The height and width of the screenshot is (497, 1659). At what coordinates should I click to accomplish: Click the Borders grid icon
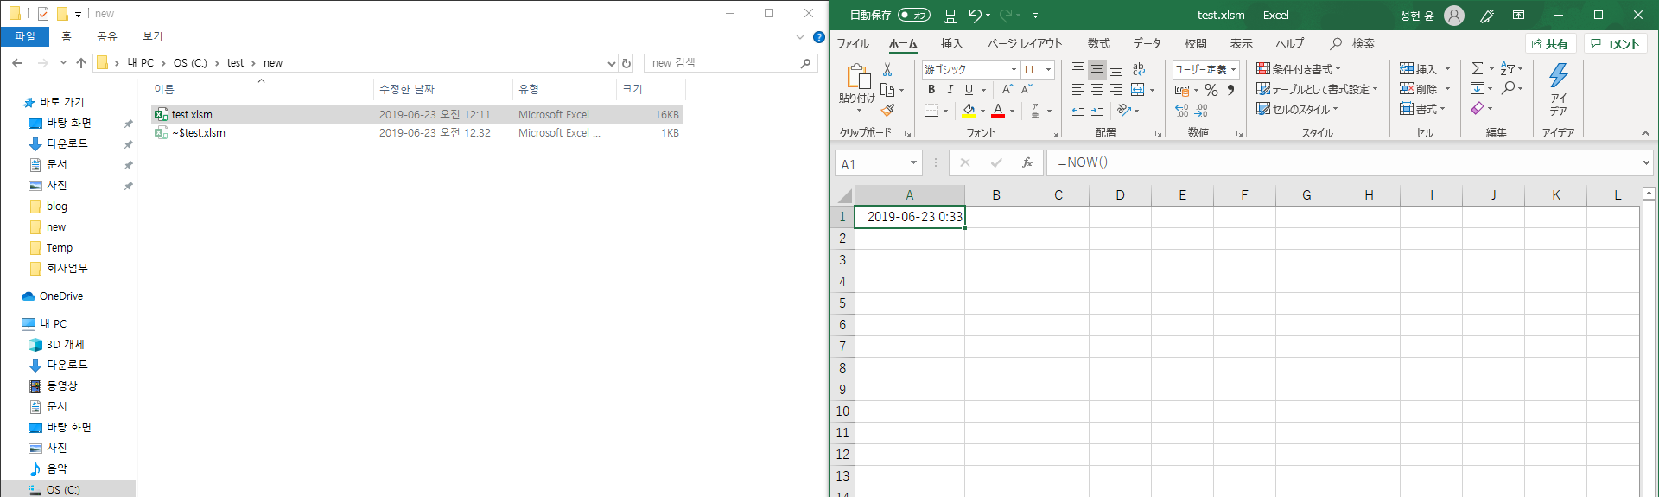coord(931,111)
